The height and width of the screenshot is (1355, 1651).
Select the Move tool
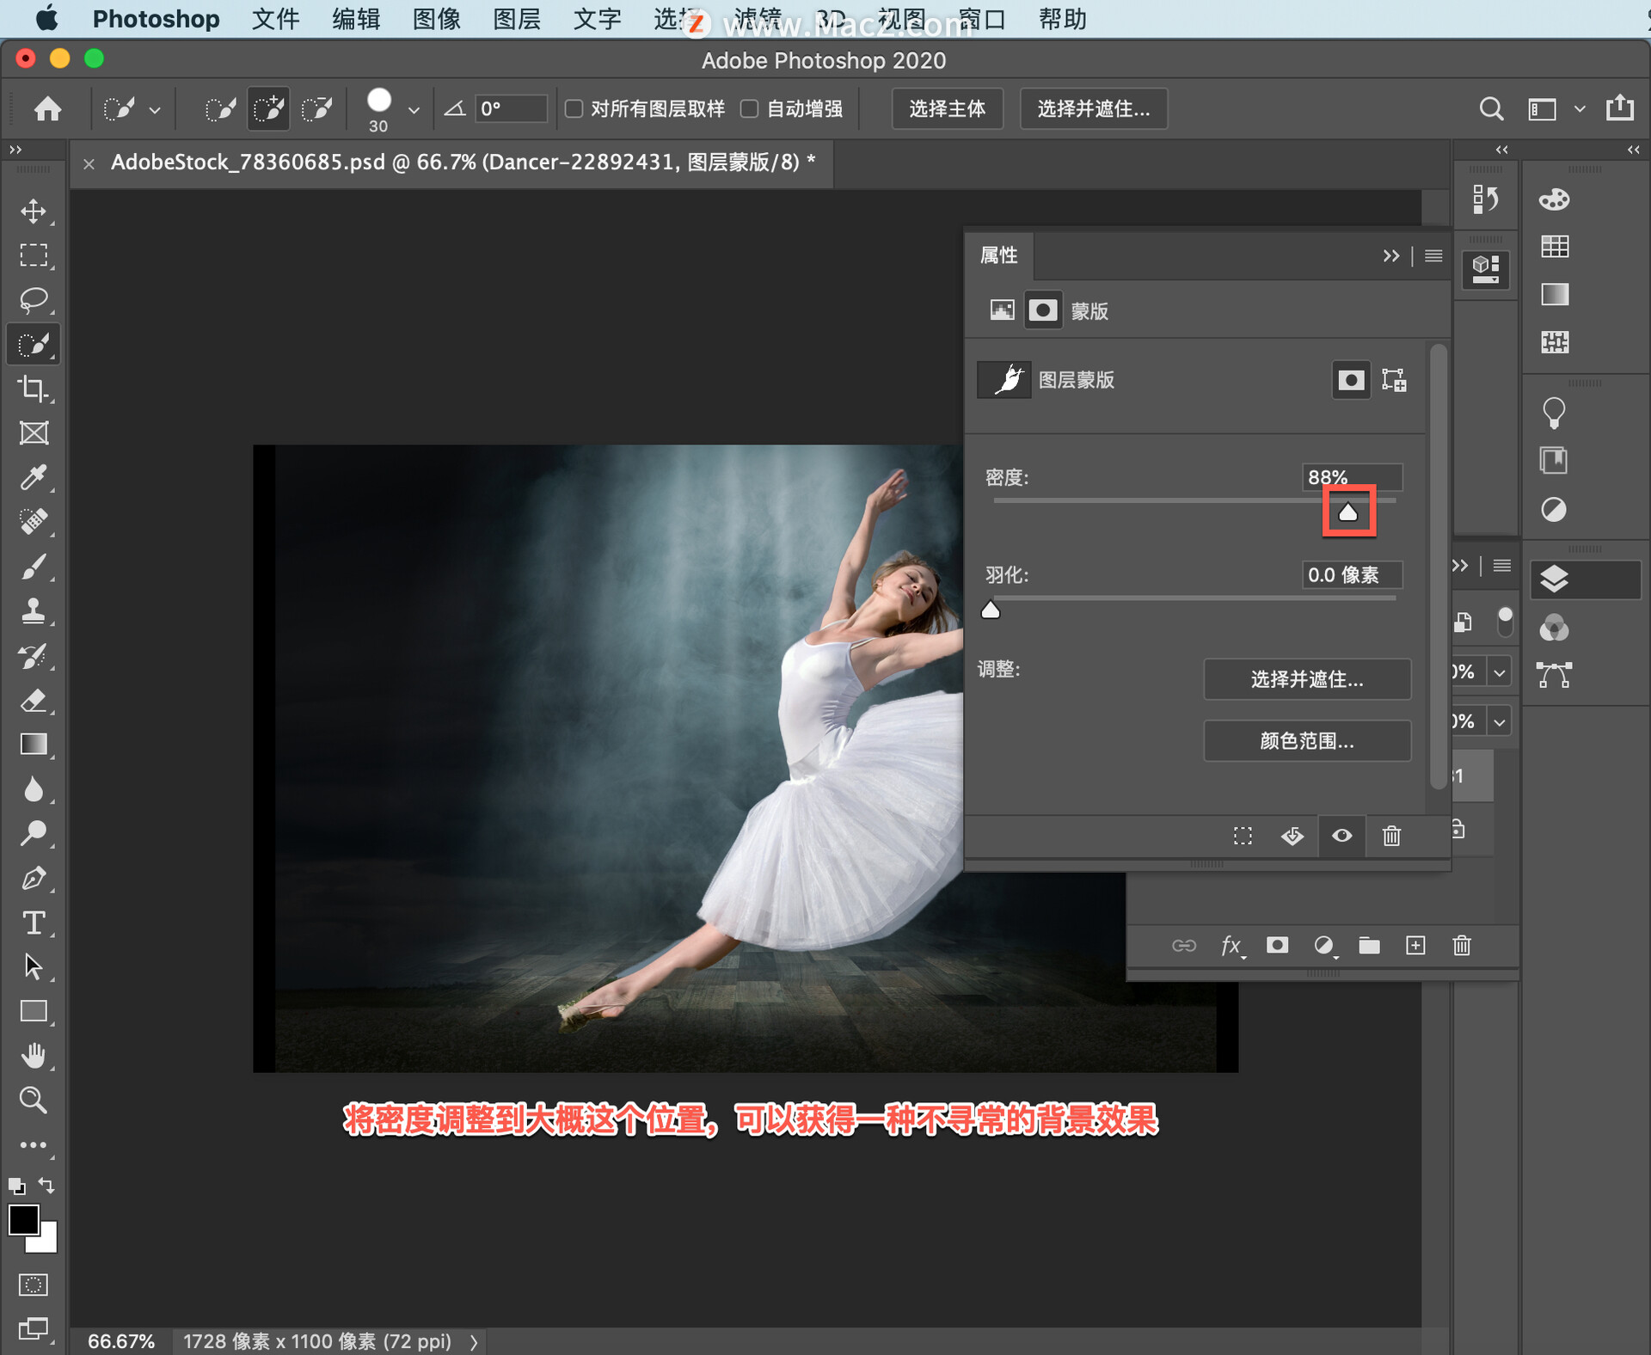pyautogui.click(x=33, y=210)
